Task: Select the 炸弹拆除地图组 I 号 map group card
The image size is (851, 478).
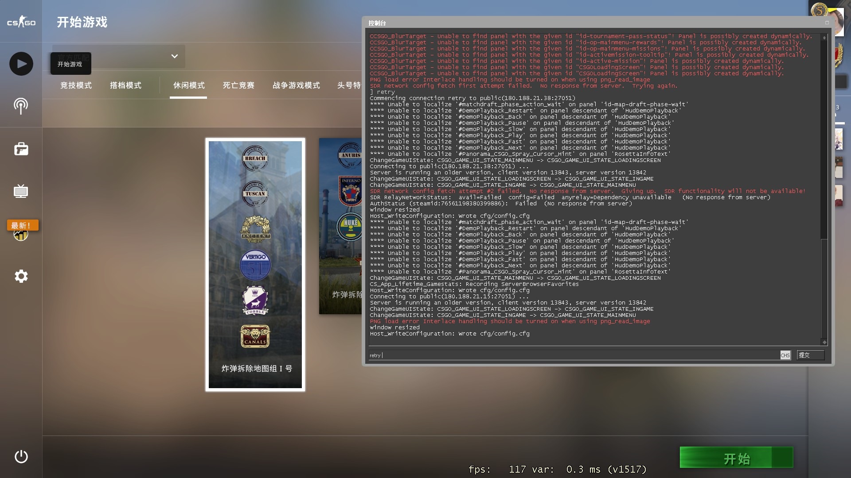Action: [x=255, y=265]
